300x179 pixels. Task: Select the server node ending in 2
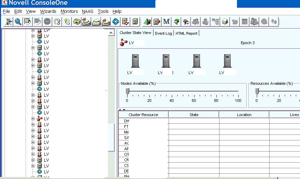coord(166,64)
